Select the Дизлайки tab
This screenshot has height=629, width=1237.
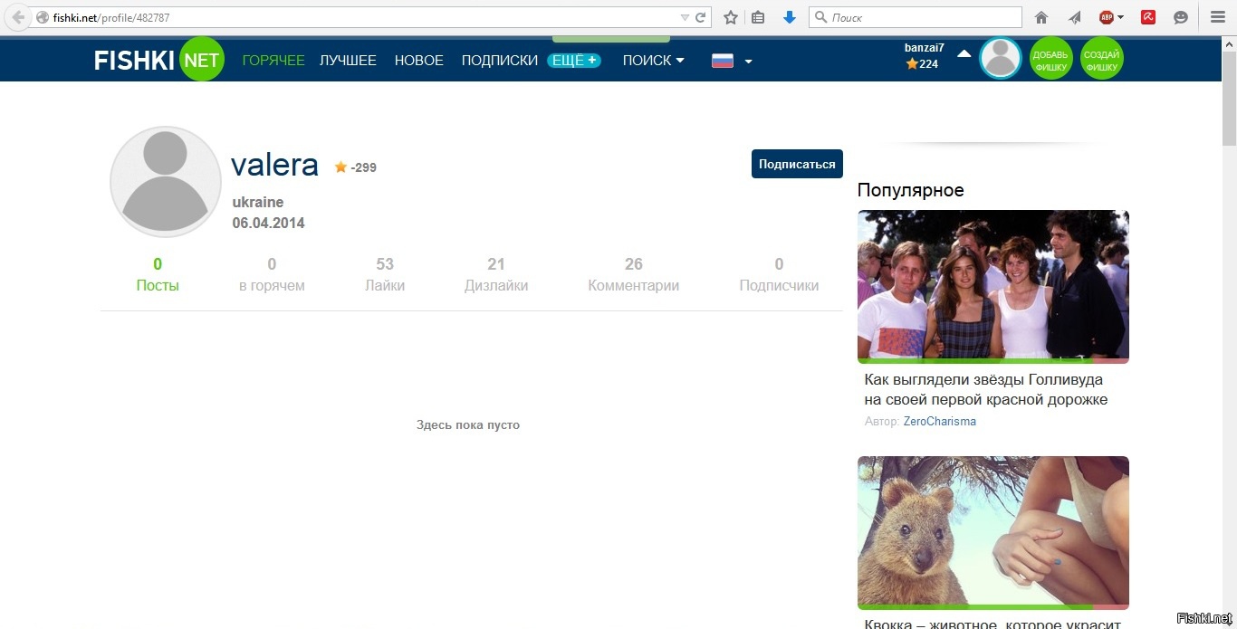click(496, 274)
